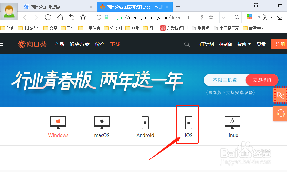Open the 下载 nav item
Screen dimensions: 287x172
click(115, 44)
